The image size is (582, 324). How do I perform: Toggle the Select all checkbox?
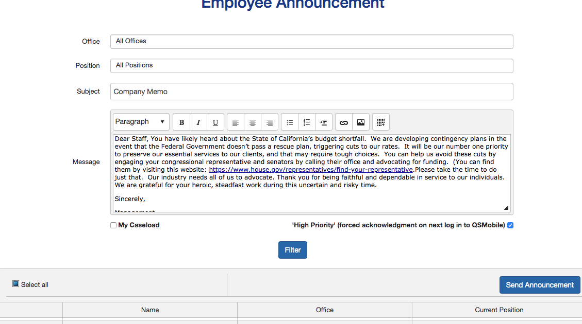coord(16,284)
